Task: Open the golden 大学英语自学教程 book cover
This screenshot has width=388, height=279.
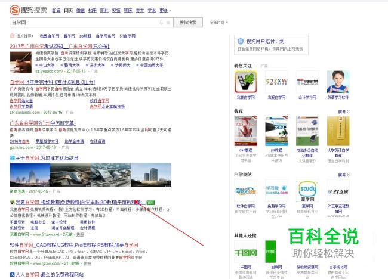Action: coord(338,131)
